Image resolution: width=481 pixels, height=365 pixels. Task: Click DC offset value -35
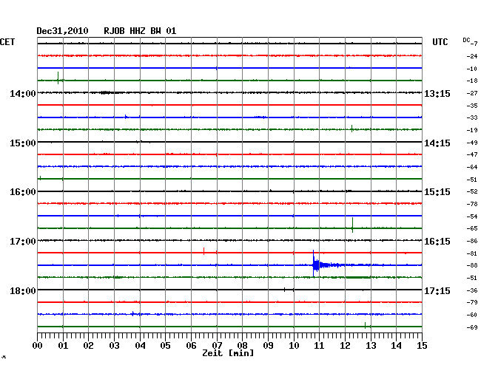(x=472, y=106)
